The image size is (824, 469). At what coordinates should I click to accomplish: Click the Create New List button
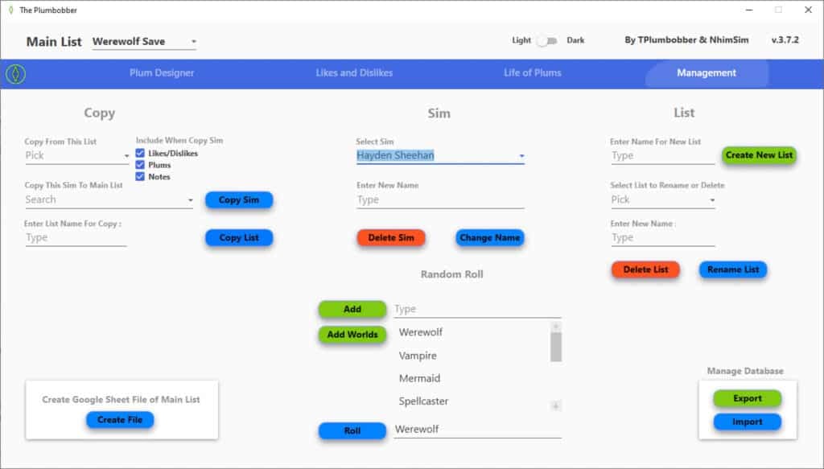[759, 155]
